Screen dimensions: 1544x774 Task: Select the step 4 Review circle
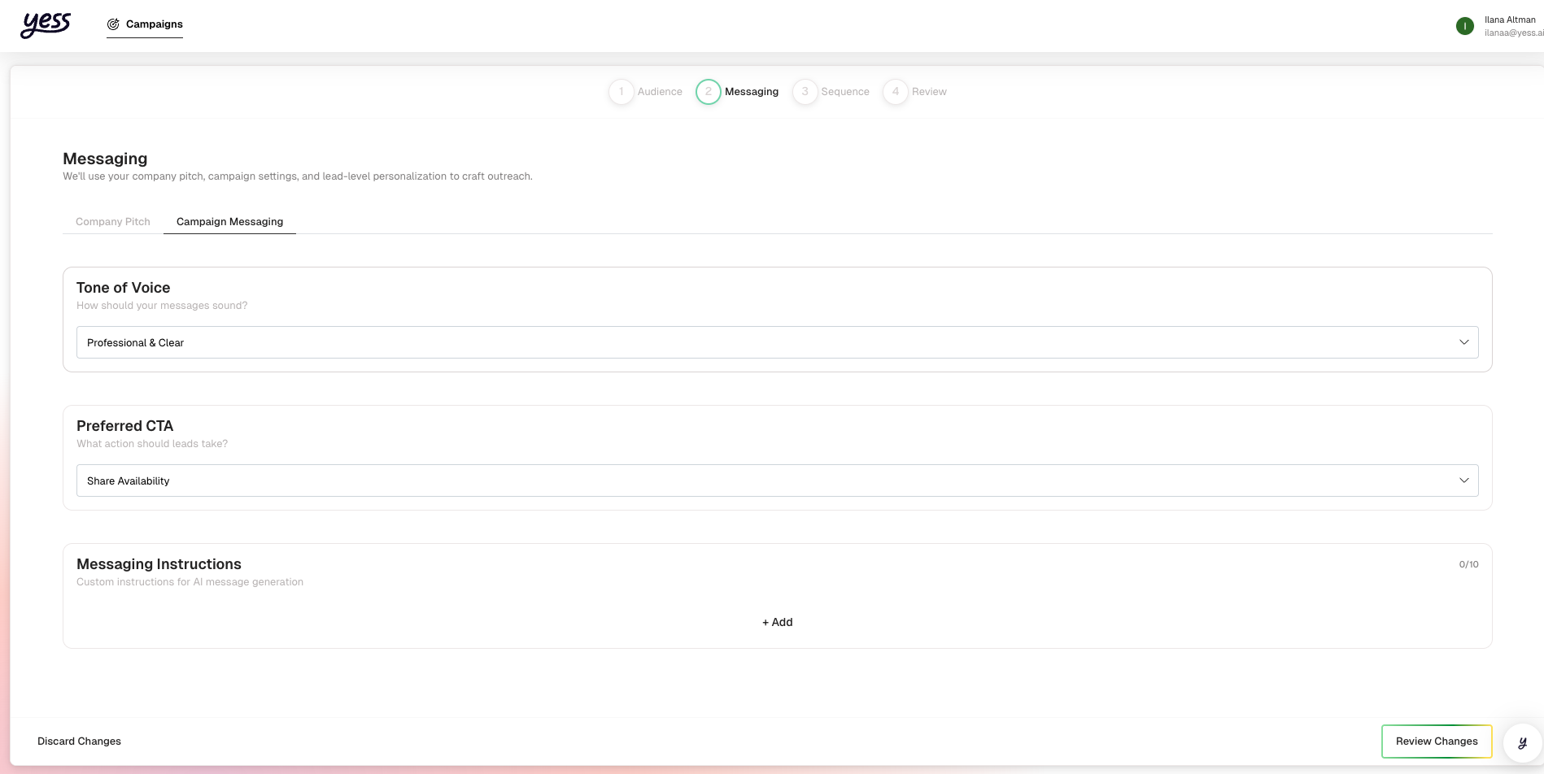pos(895,92)
